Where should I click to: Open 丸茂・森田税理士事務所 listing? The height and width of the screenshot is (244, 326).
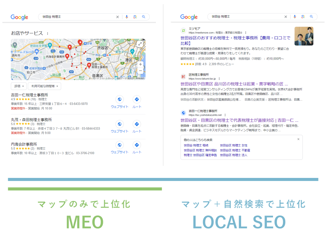[x=31, y=120]
